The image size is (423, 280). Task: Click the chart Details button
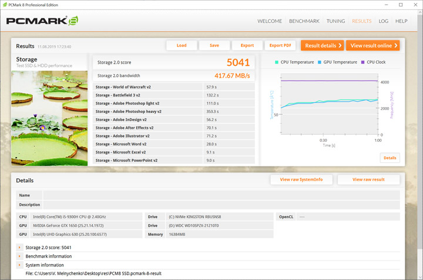[390, 158]
